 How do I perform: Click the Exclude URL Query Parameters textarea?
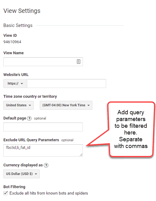(43, 150)
